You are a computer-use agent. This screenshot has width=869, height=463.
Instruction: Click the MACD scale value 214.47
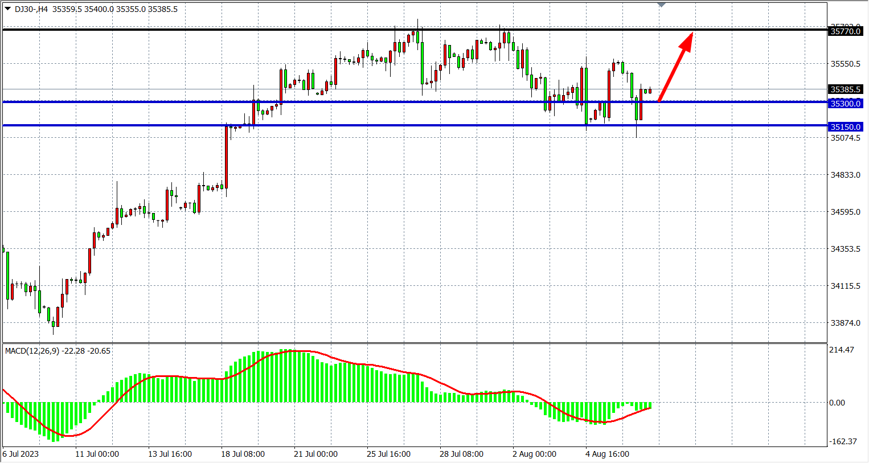tap(841, 350)
